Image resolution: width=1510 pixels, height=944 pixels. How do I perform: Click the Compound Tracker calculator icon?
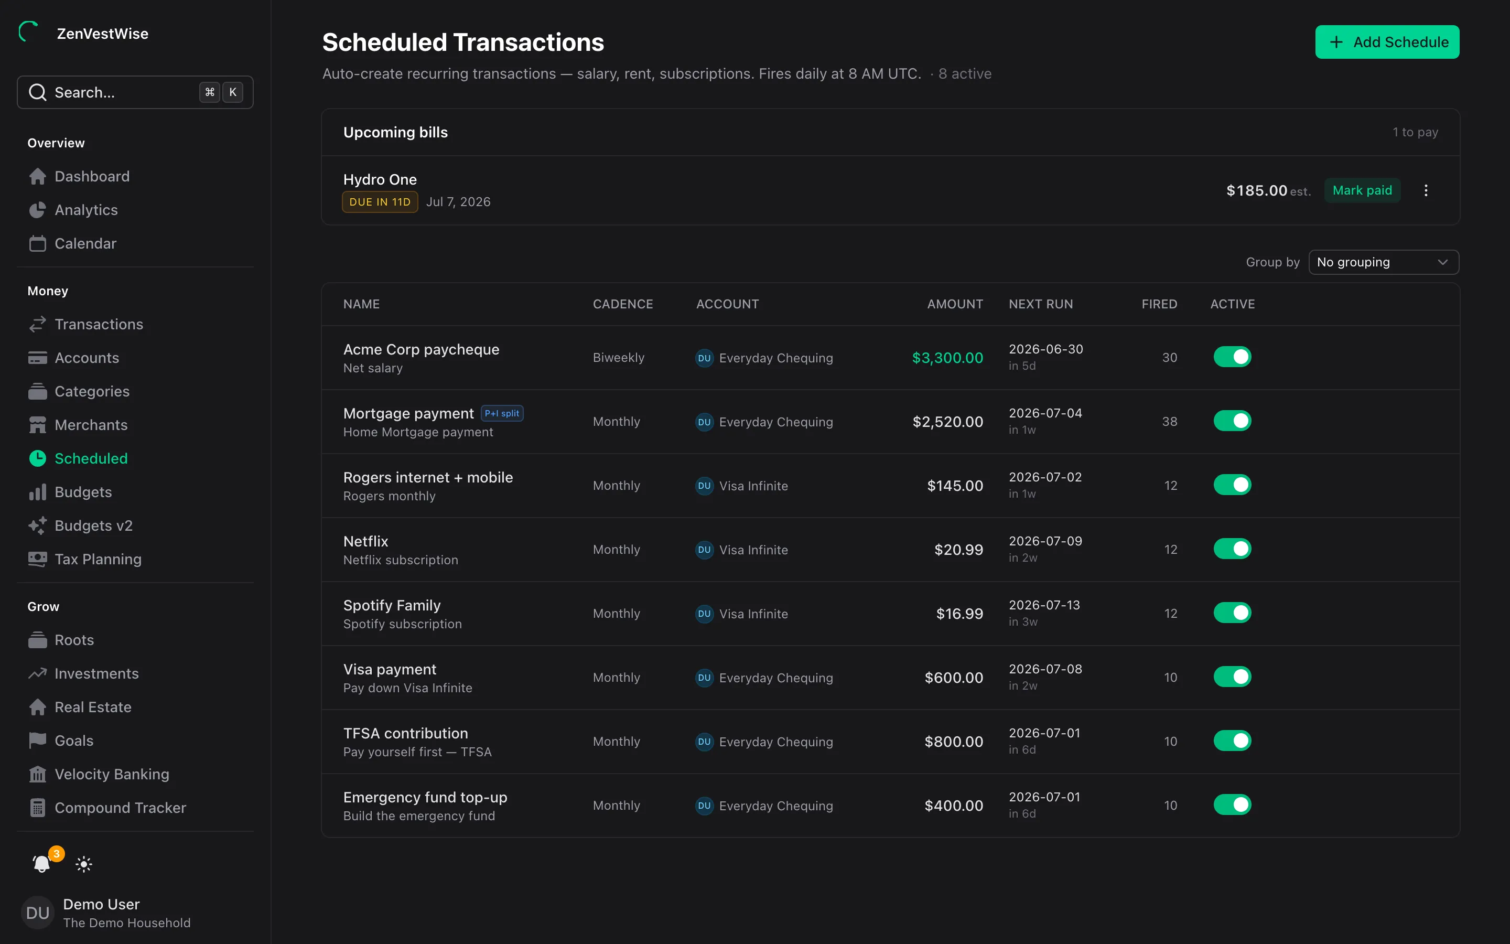click(37, 808)
